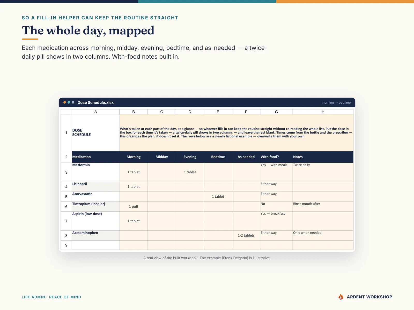This screenshot has height=310, width=414.
Task: Click the teal window dot in title bar
Action: pos(69,103)
